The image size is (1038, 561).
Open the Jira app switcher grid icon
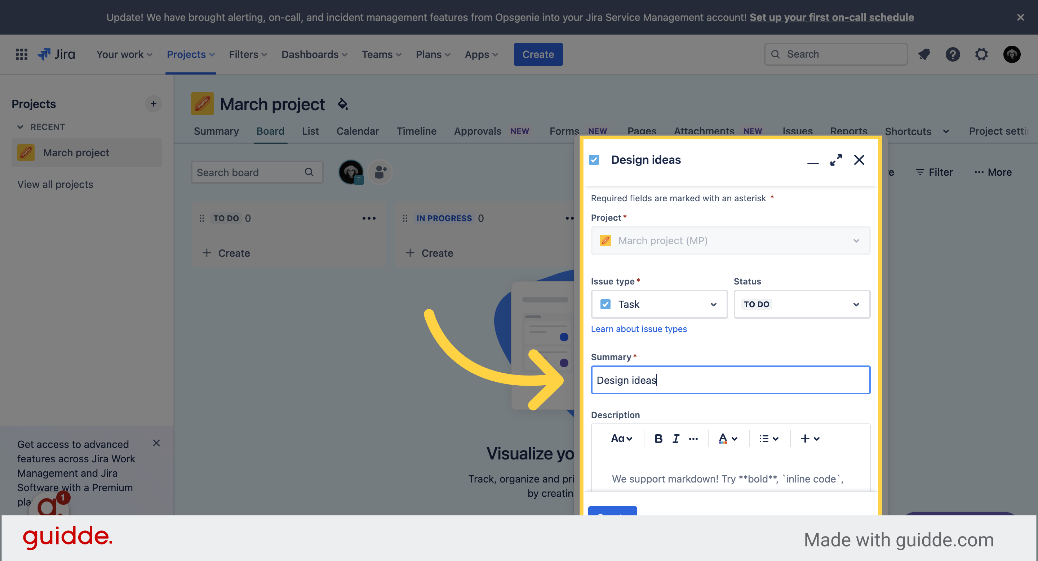[21, 54]
